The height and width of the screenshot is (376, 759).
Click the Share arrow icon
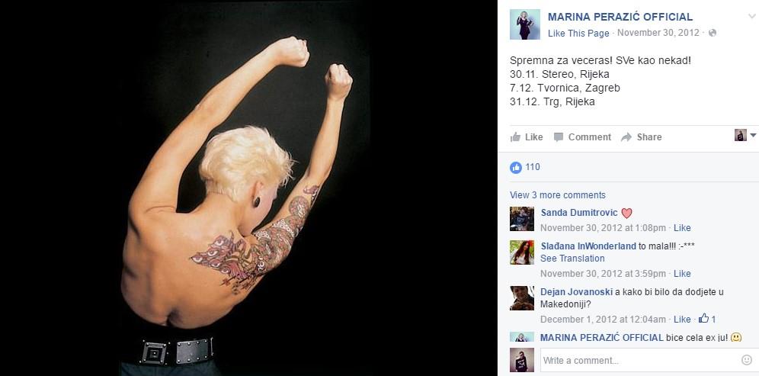[x=626, y=137]
